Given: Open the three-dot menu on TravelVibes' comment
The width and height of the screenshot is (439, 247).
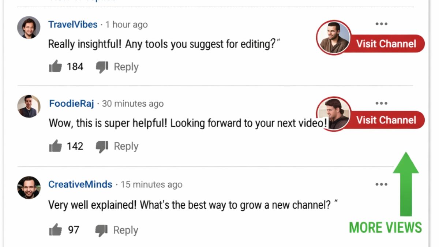Looking at the screenshot, I should (382, 24).
